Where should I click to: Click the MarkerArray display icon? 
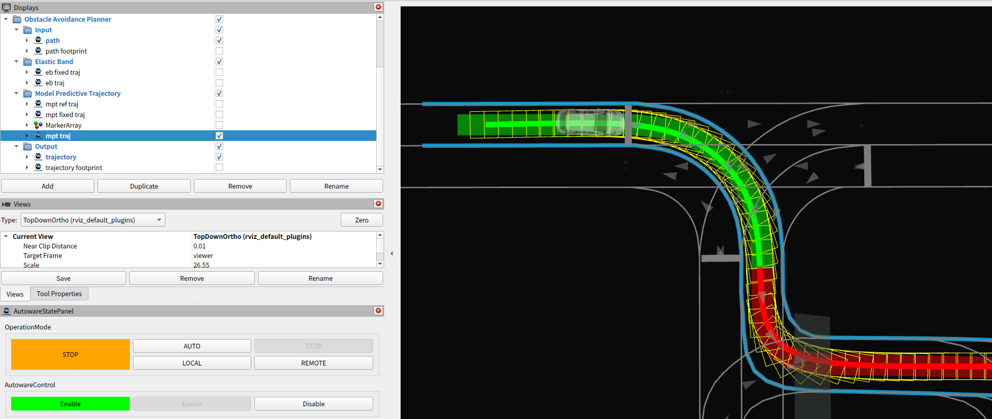tap(38, 125)
